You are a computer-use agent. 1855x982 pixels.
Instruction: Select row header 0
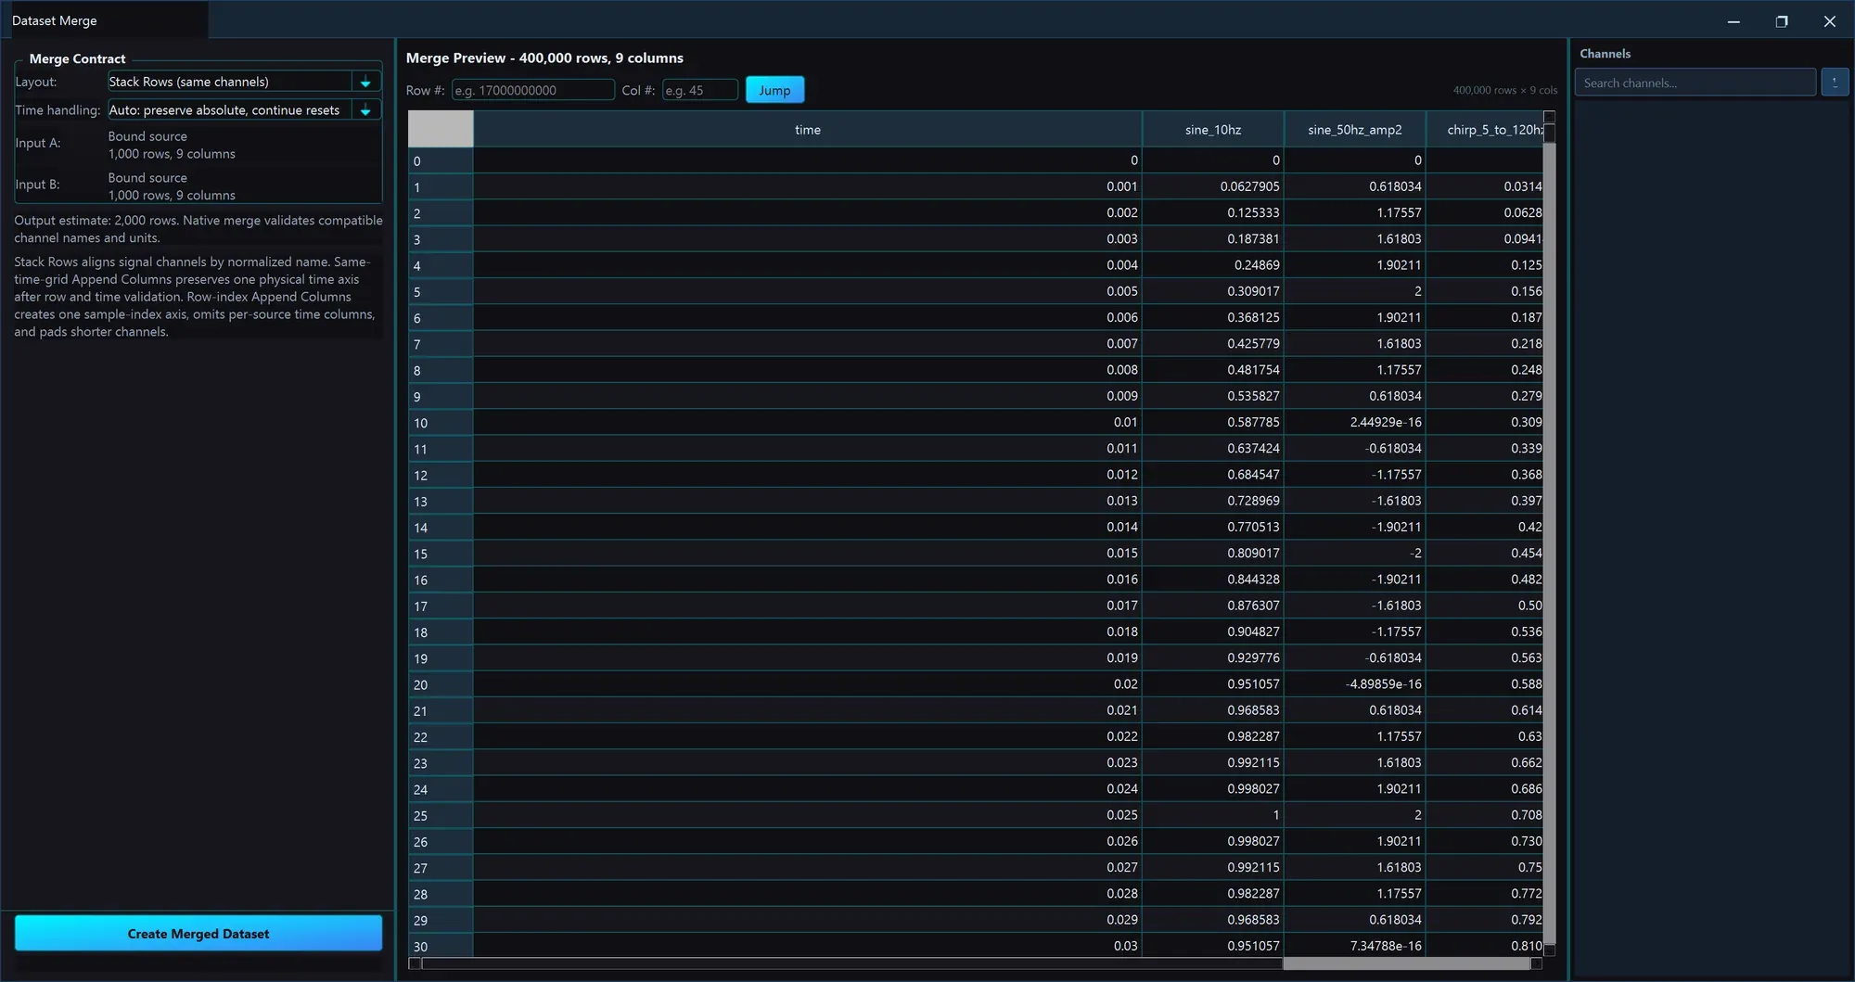(x=441, y=160)
